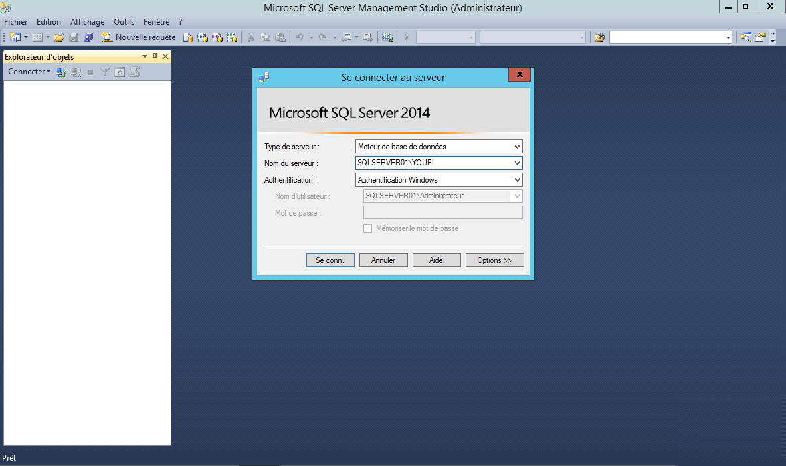The image size is (786, 466).
Task: Click the Navigate Backward icon
Action: tap(346, 37)
